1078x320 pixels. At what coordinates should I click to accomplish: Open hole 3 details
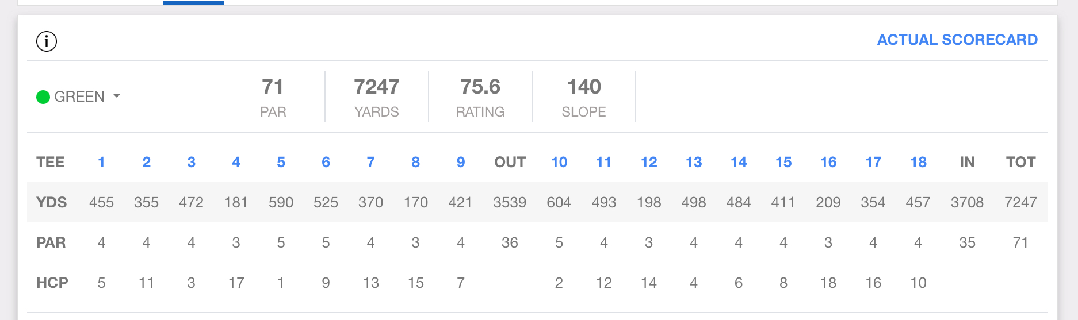191,163
